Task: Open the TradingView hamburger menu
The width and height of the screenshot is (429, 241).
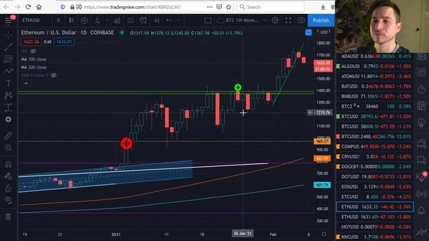Action: 8,21
